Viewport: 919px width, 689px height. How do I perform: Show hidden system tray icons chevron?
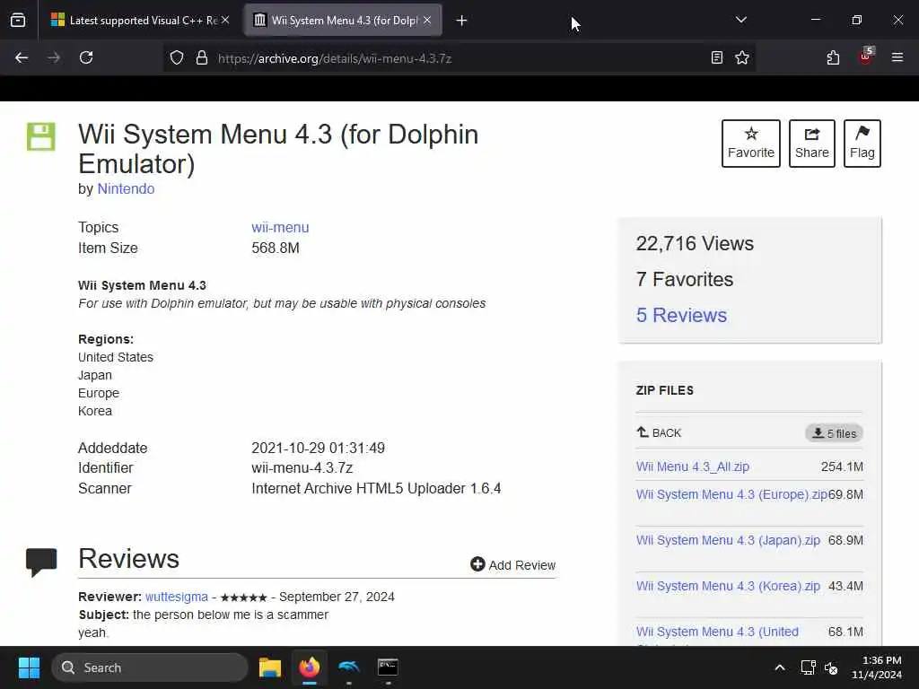(780, 667)
